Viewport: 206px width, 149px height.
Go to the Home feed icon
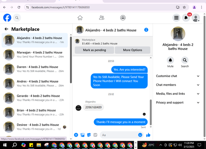[80, 18]
